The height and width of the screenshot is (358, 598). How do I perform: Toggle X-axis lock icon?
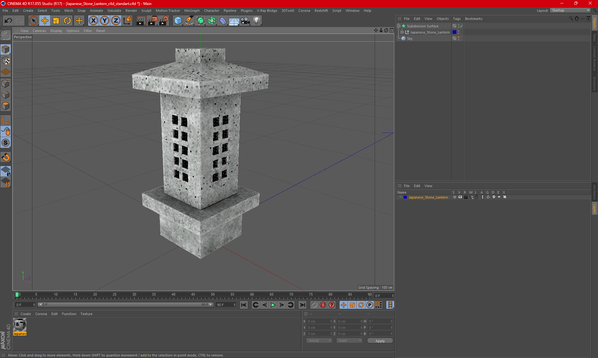click(93, 21)
